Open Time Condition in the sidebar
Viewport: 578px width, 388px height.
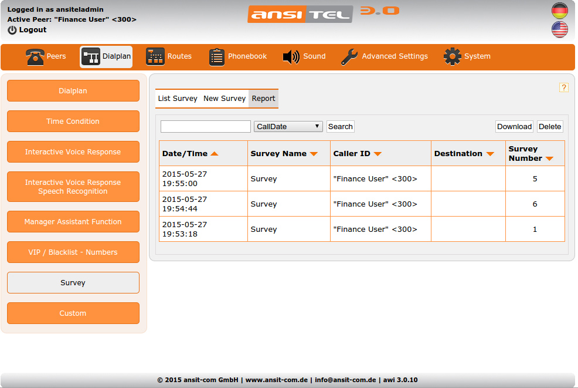click(73, 122)
